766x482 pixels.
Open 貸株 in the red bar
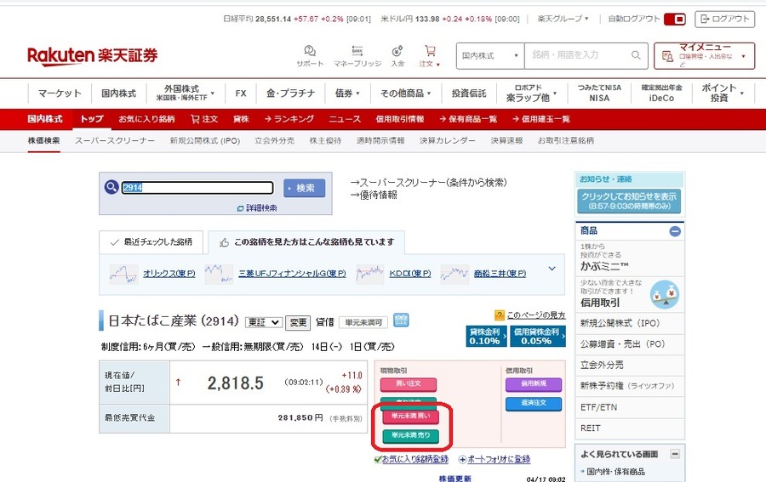pyautogui.click(x=241, y=119)
